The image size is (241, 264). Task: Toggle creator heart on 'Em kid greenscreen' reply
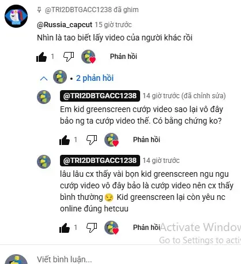click(112, 140)
